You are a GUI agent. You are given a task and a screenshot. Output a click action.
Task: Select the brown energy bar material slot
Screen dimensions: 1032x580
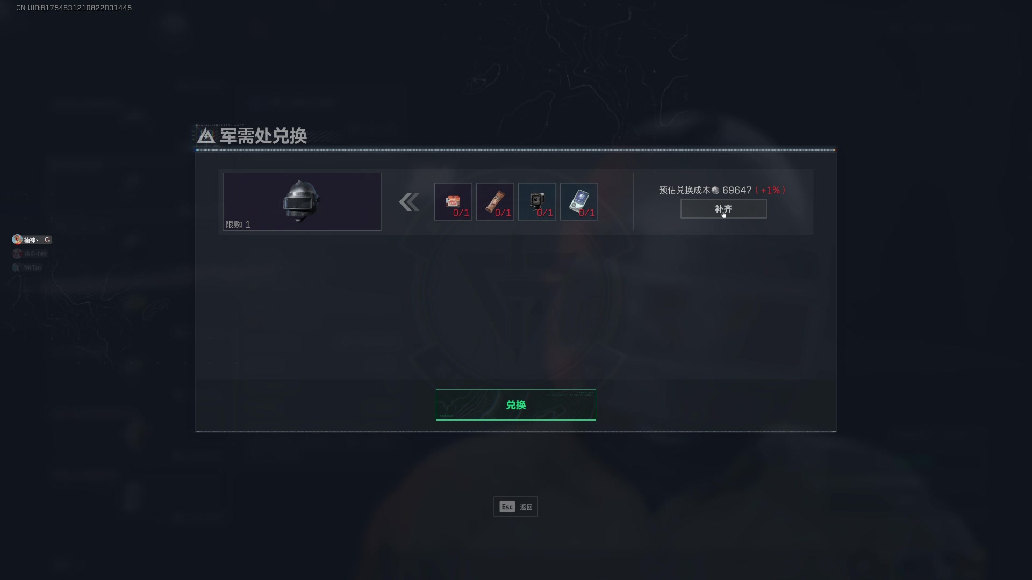pyautogui.click(x=495, y=201)
